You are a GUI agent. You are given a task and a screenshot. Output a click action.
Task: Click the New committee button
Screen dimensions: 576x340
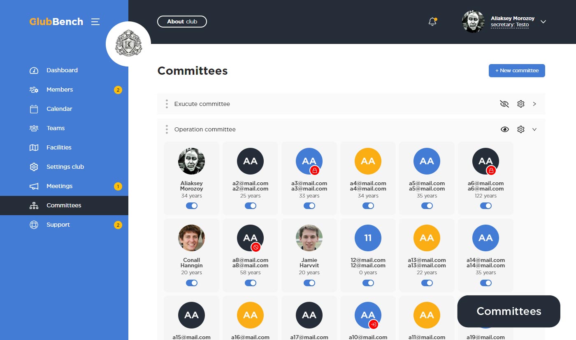(x=517, y=71)
